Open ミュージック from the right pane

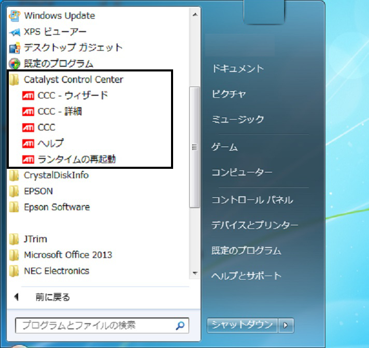pyautogui.click(x=238, y=120)
